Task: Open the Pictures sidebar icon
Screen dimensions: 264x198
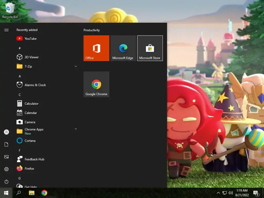Action: click(x=6, y=157)
